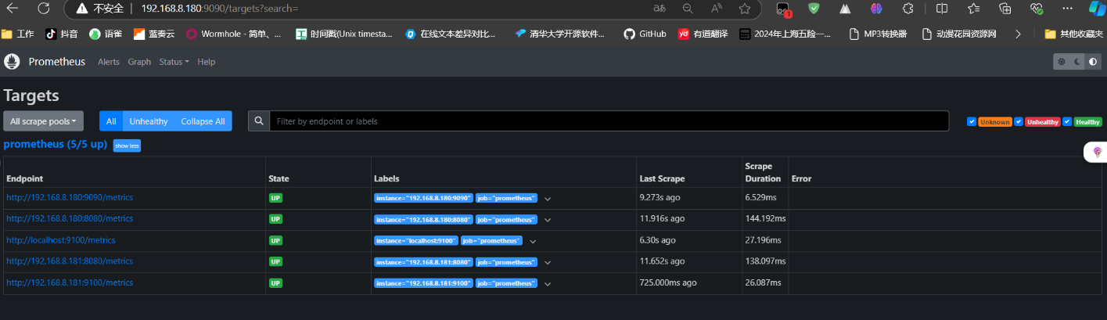Screen dimensions: 1107x320
Task: Expand labels for 192.168.8.180:8080 row
Action: [548, 220]
